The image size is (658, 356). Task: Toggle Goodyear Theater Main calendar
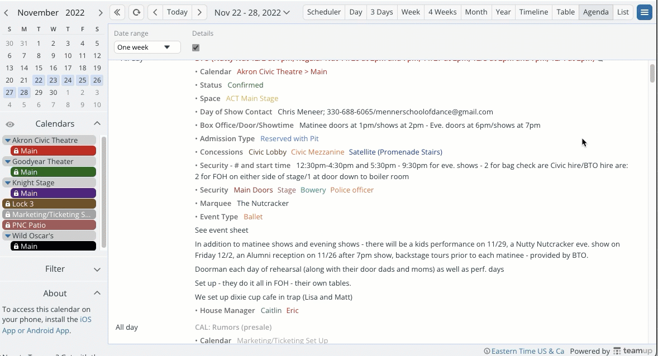53,172
